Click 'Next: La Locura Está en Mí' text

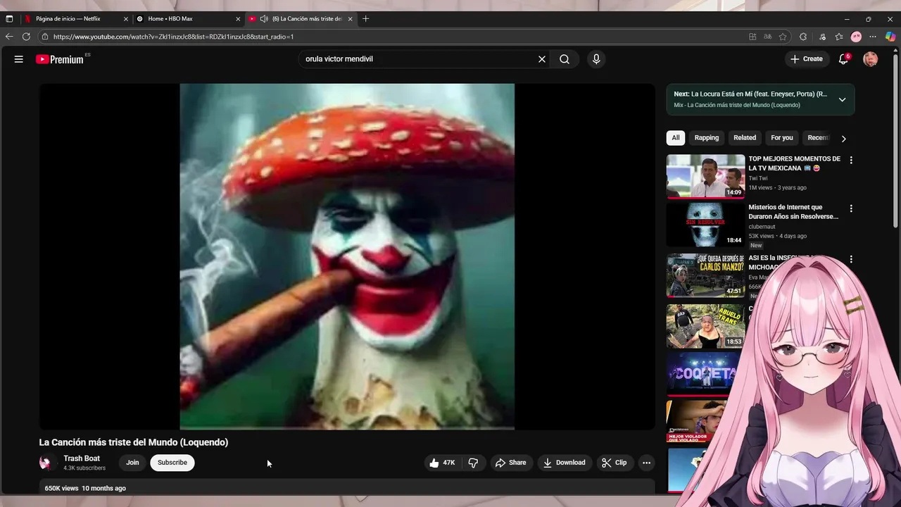750,94
